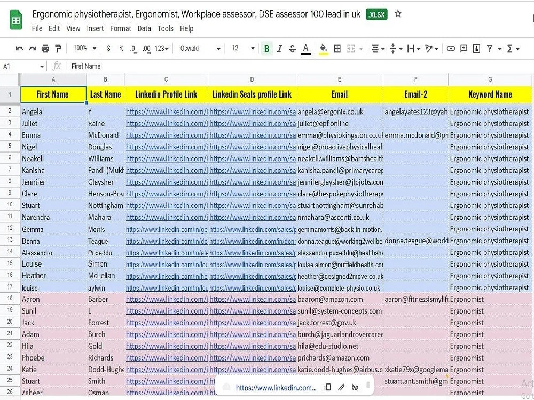This screenshot has height=400, width=534.
Task: Click the formula bar showing First Name
Action: point(300,66)
